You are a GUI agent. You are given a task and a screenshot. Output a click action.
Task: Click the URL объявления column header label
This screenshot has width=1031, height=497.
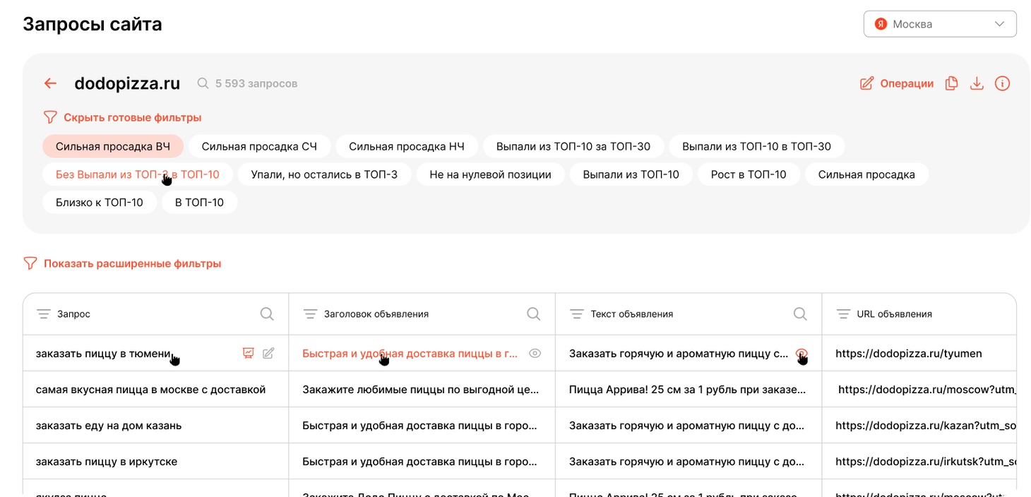(x=894, y=313)
